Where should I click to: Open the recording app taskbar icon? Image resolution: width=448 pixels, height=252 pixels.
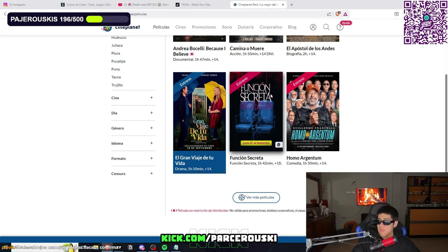pos(153,247)
